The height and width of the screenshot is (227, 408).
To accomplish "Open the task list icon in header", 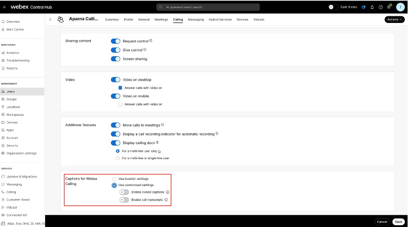I will click(389, 7).
